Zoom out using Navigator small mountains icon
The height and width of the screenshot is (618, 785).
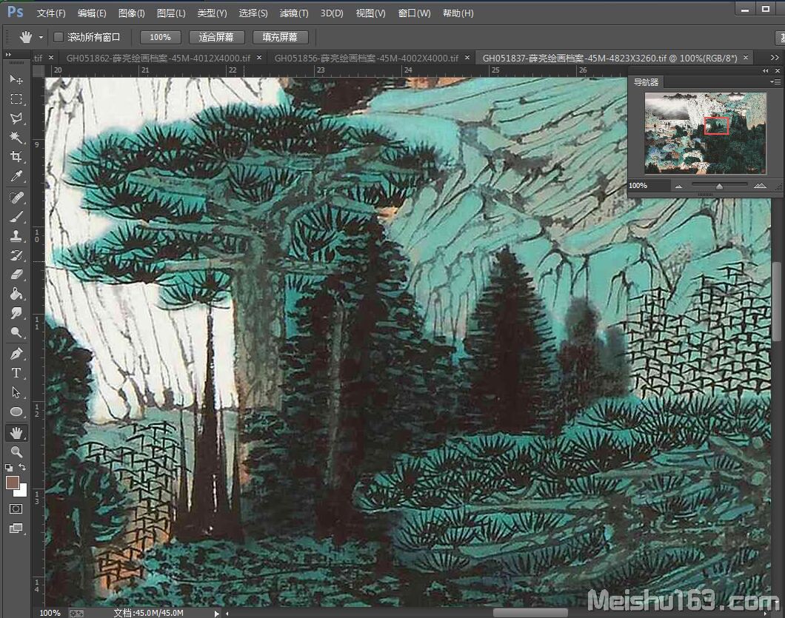(678, 187)
